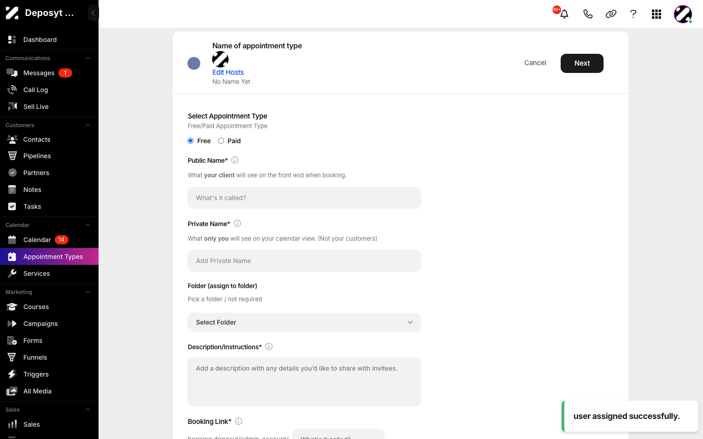Click the Deposyt logo icon
The height and width of the screenshot is (439, 703).
(x=12, y=13)
